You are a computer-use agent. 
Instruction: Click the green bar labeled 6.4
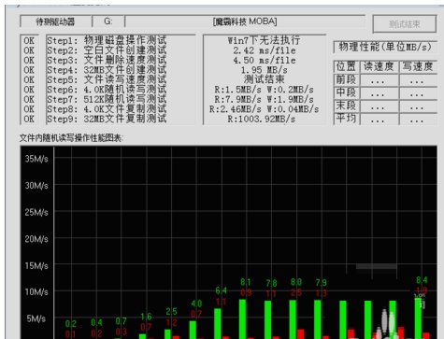click(218, 323)
